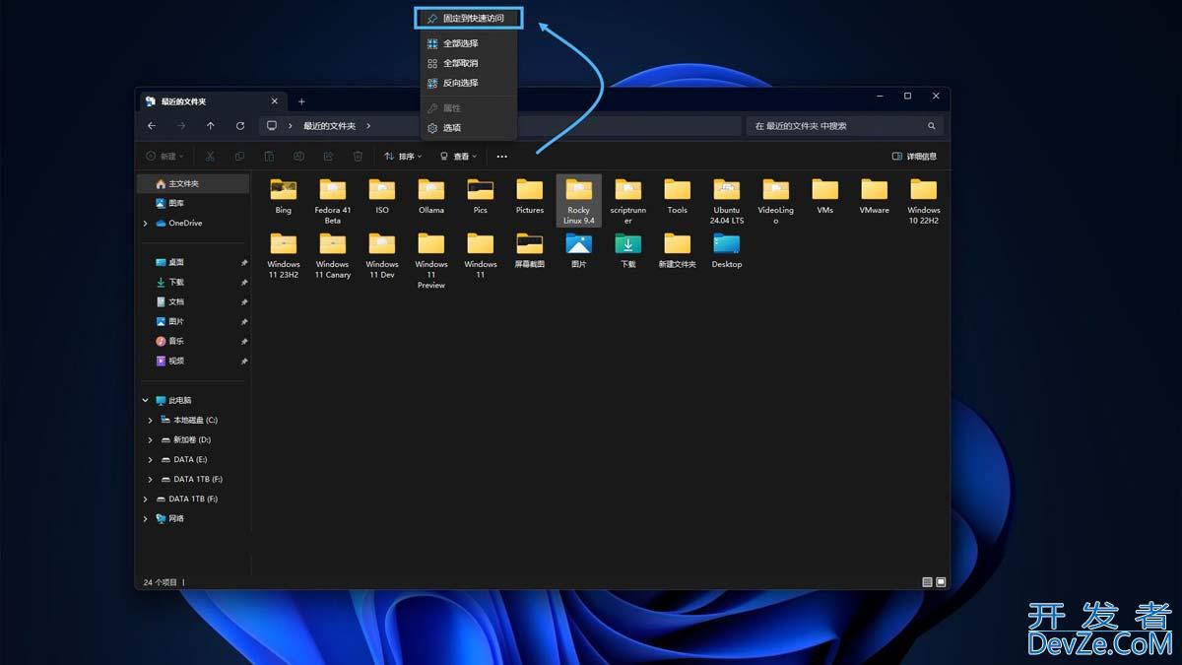Toggle the 详细信息 details pane
1182x665 pixels.
click(x=914, y=157)
